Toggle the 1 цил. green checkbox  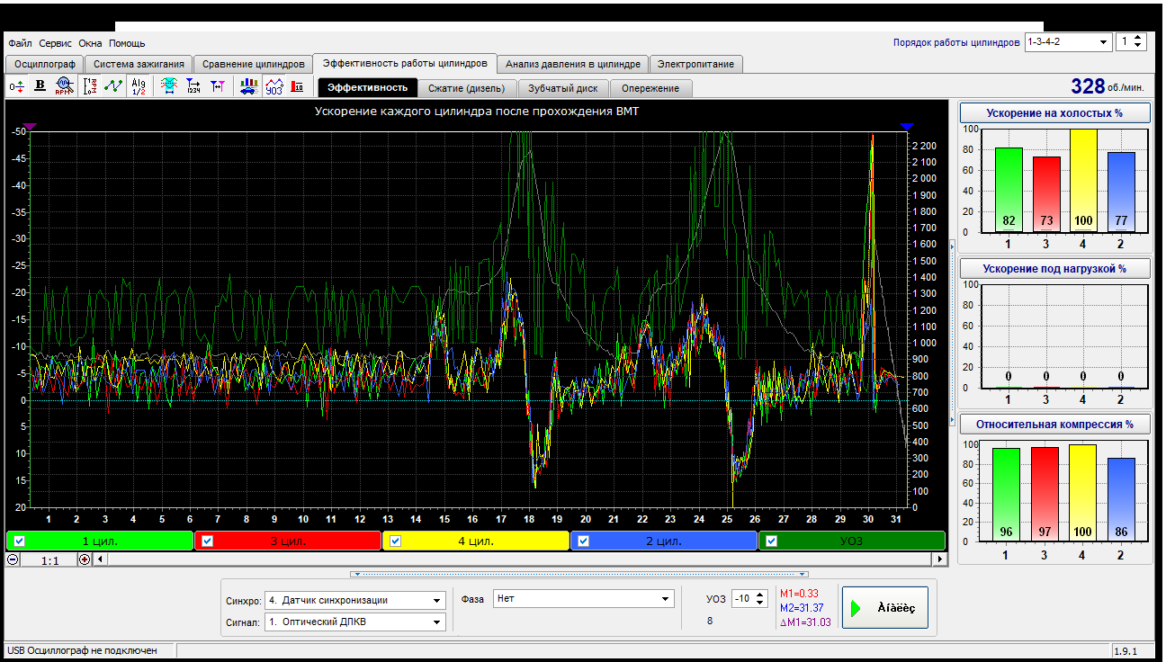pos(20,541)
